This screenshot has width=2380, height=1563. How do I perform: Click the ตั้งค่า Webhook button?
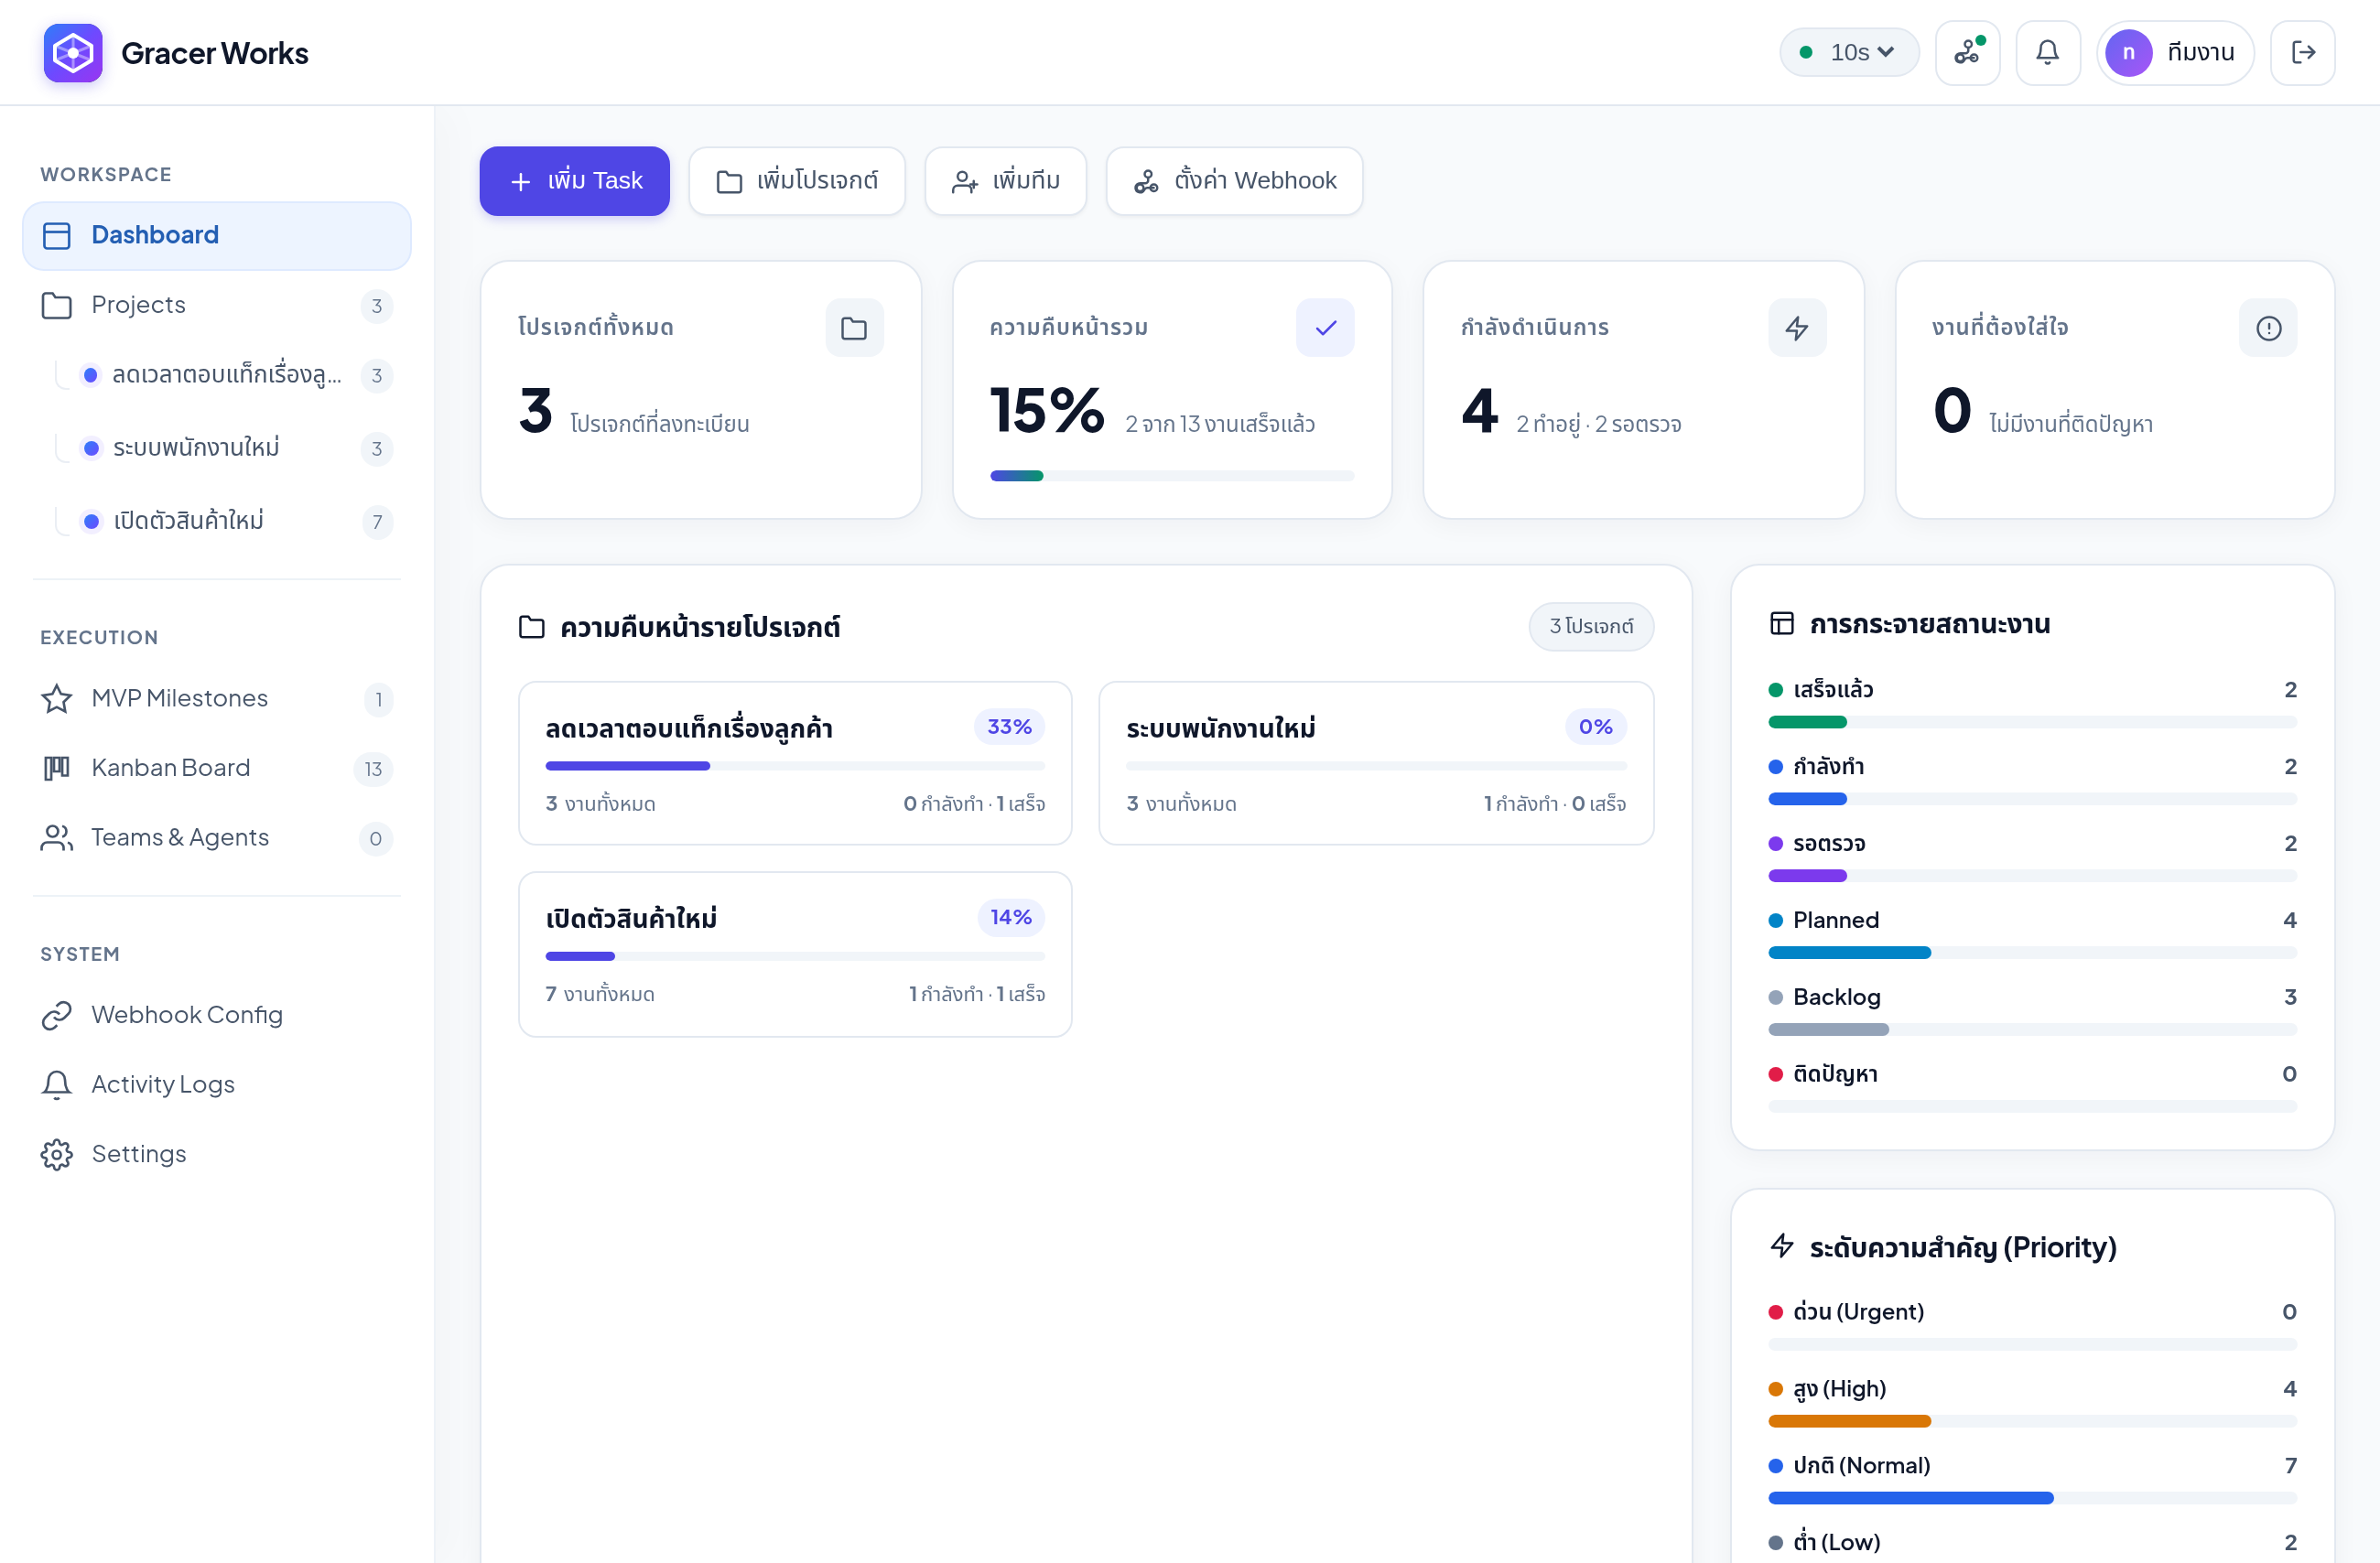[1234, 181]
